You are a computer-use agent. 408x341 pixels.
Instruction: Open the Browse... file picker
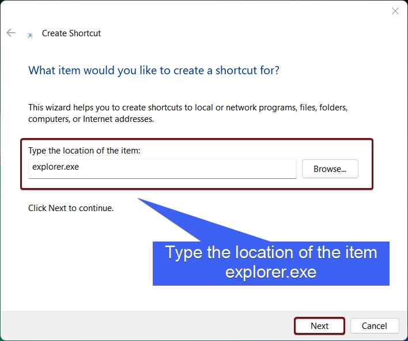[330, 169]
